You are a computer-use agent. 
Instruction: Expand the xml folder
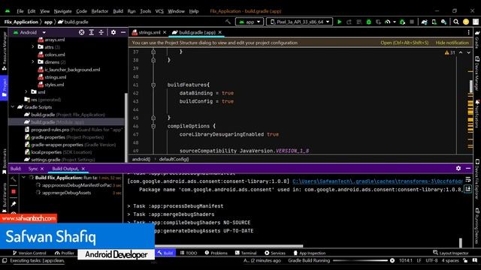(26, 91)
